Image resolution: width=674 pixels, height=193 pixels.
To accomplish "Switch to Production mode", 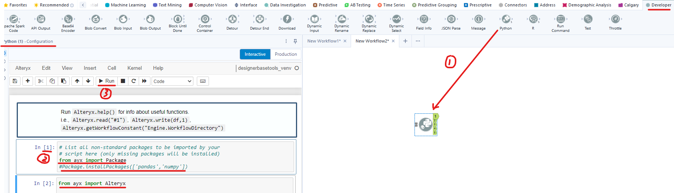I will tap(286, 54).
